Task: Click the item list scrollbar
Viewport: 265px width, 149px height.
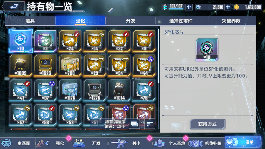Action: (158, 56)
